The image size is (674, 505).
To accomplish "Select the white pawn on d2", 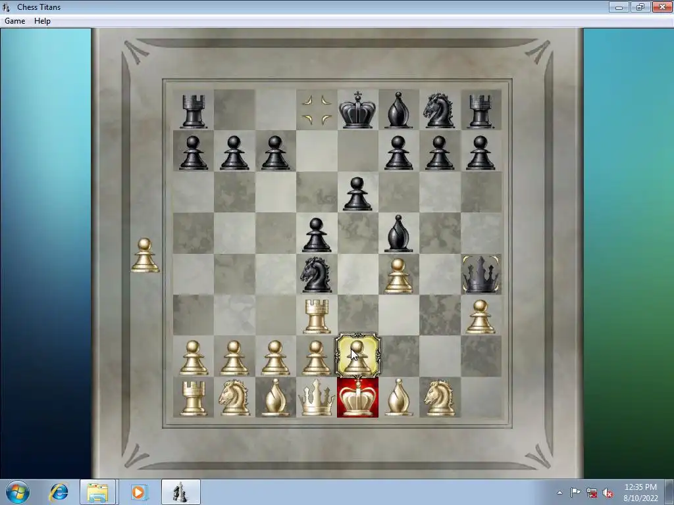I will (x=317, y=358).
